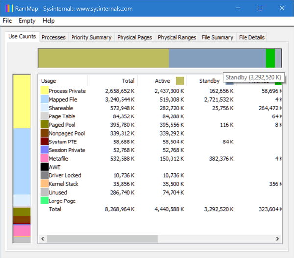Click the 3,292,520 K Standby total value

(219, 209)
